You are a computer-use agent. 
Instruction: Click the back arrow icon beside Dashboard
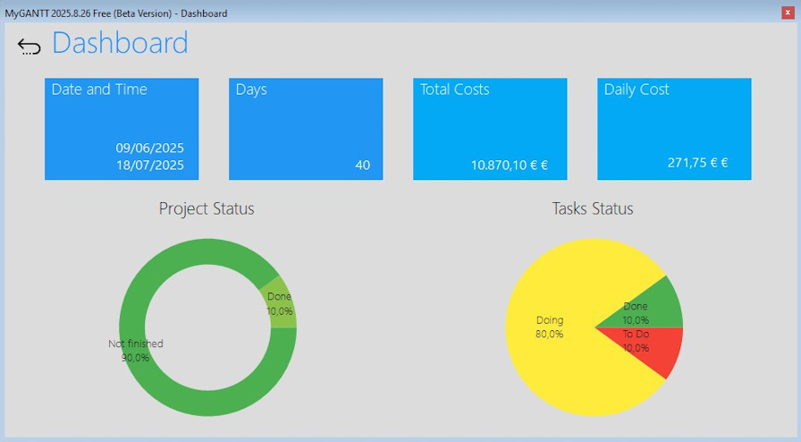coord(30,47)
